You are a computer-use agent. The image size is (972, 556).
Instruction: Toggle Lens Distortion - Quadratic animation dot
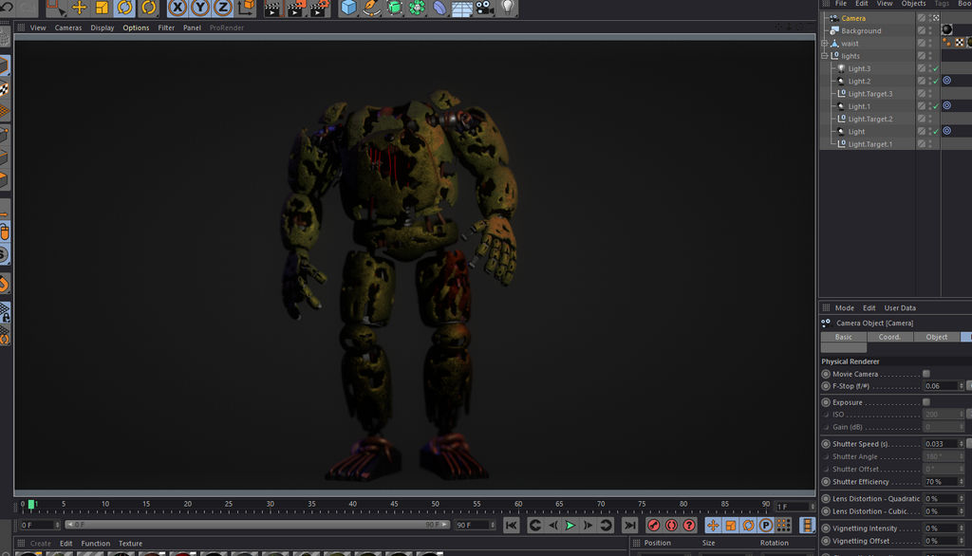(826, 499)
